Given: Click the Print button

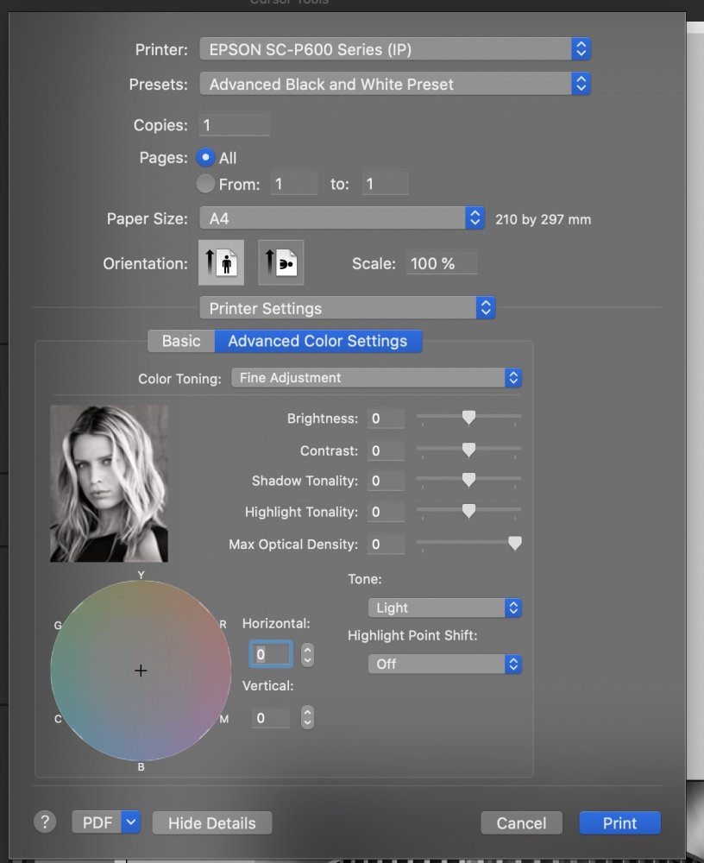Looking at the screenshot, I should point(619,822).
